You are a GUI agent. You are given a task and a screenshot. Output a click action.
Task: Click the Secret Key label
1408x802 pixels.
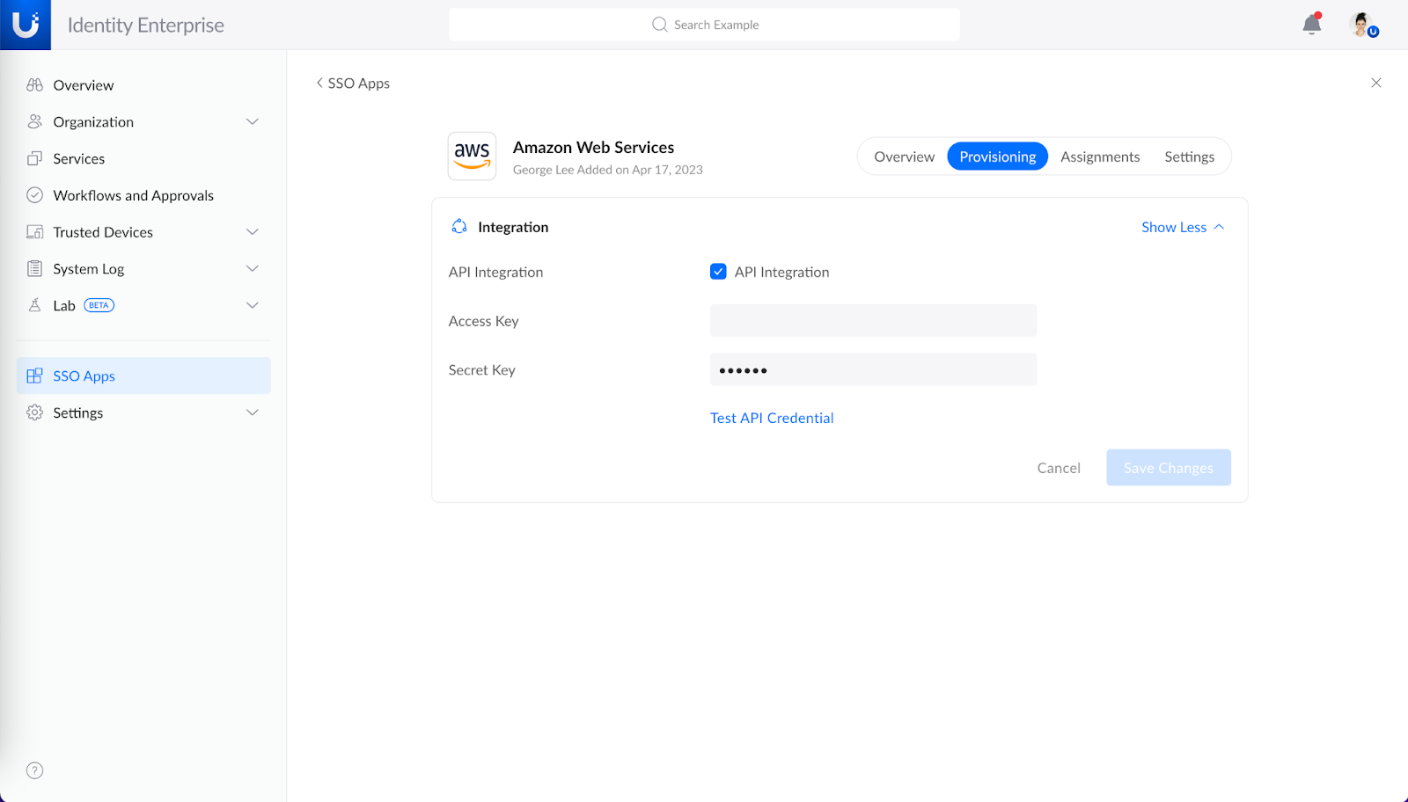[481, 370]
